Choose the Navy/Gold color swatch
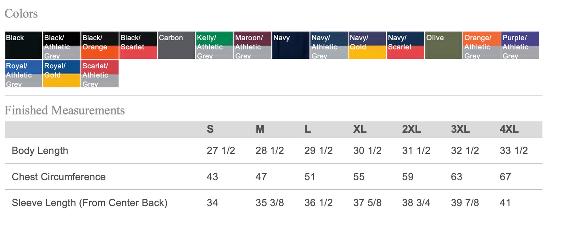 click(367, 45)
